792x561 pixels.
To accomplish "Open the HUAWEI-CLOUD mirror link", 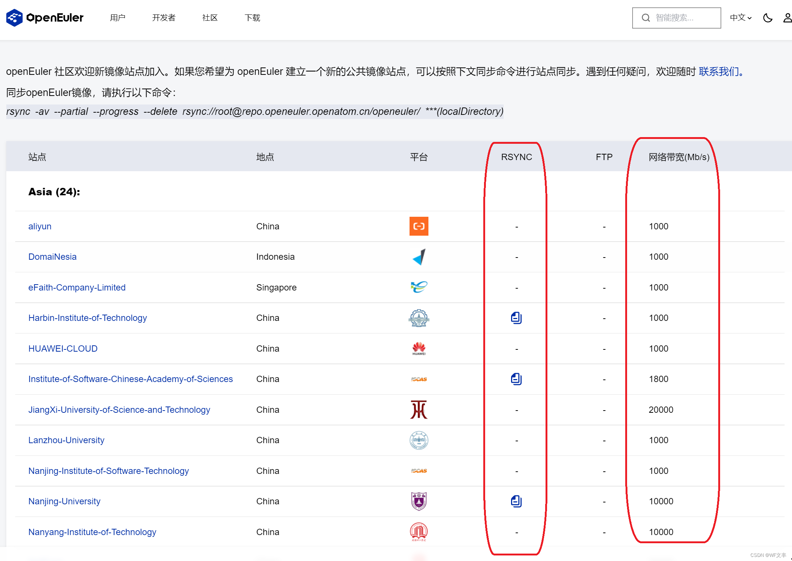I will 63,349.
